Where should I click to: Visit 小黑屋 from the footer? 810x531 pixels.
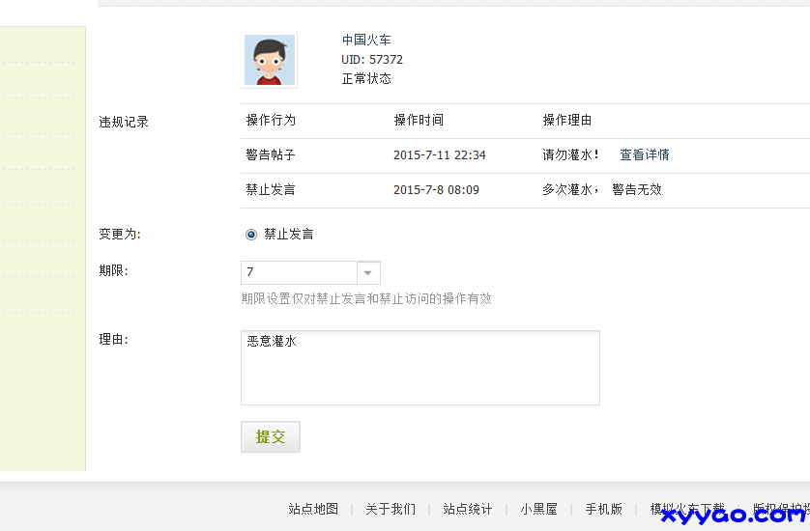click(538, 509)
